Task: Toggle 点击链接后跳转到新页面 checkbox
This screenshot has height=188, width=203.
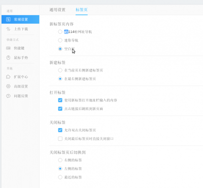Action: pyautogui.click(x=60, y=109)
